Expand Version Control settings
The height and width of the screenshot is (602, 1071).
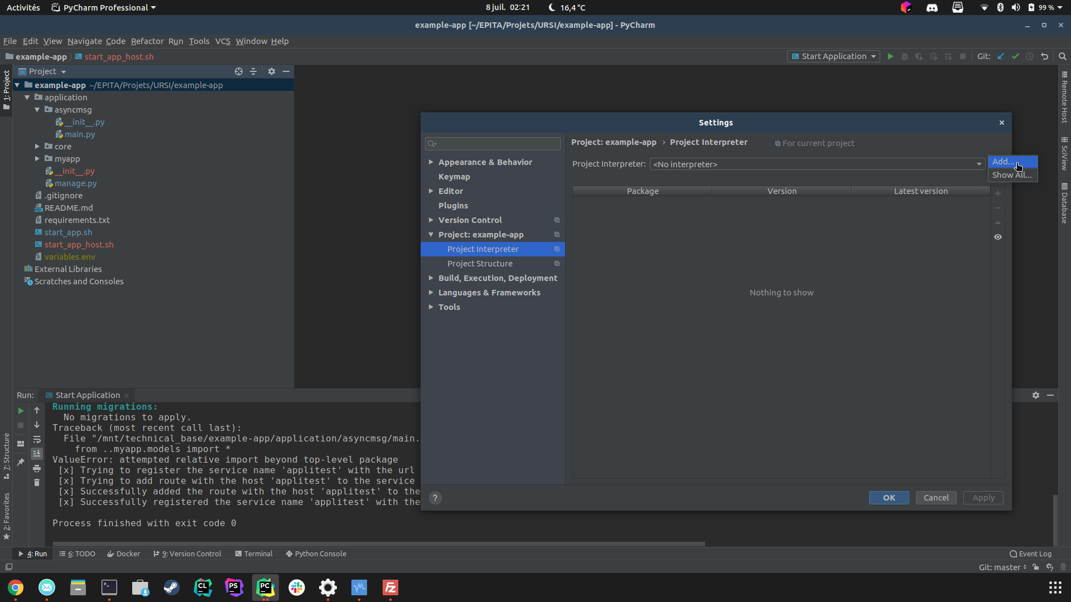(431, 220)
